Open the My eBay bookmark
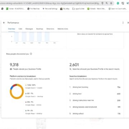The width and height of the screenshot is (129, 129). 65,9
